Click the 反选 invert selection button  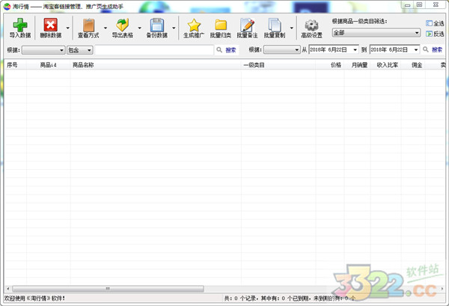[435, 34]
